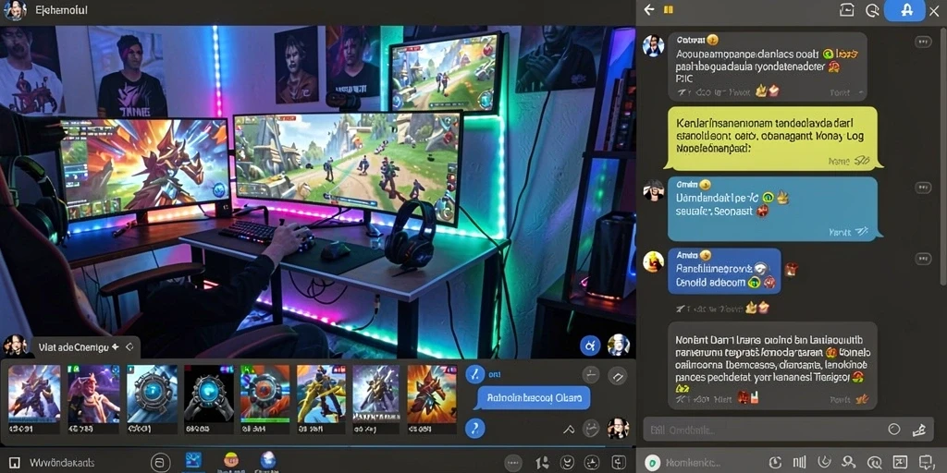The height and width of the screenshot is (473, 947).
Task: Click the minus circle icon in mini chat
Action: [591, 375]
